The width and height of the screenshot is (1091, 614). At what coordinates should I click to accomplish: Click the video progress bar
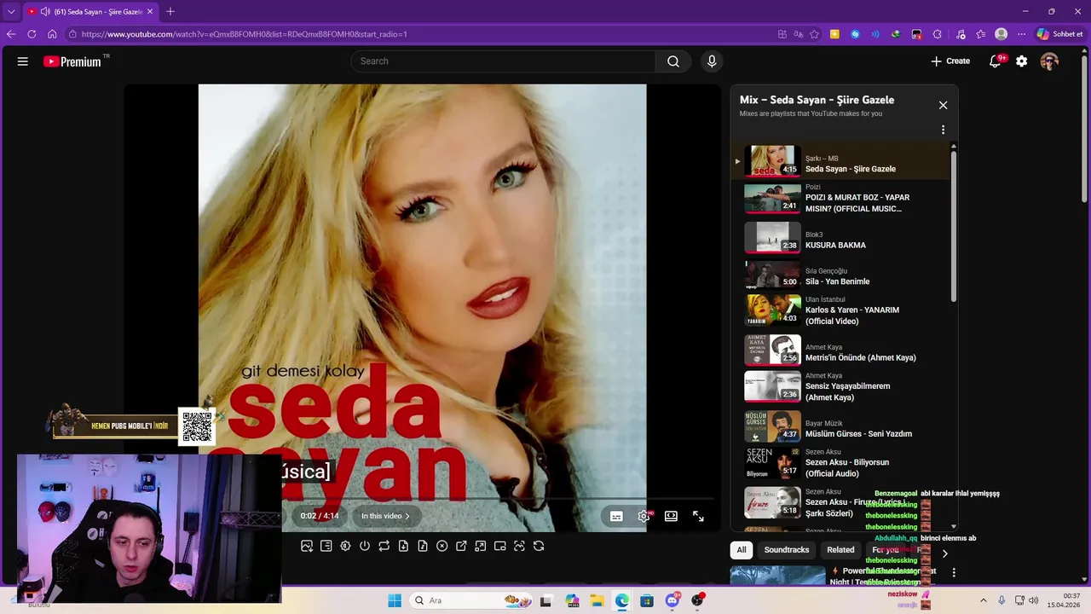coord(499,500)
